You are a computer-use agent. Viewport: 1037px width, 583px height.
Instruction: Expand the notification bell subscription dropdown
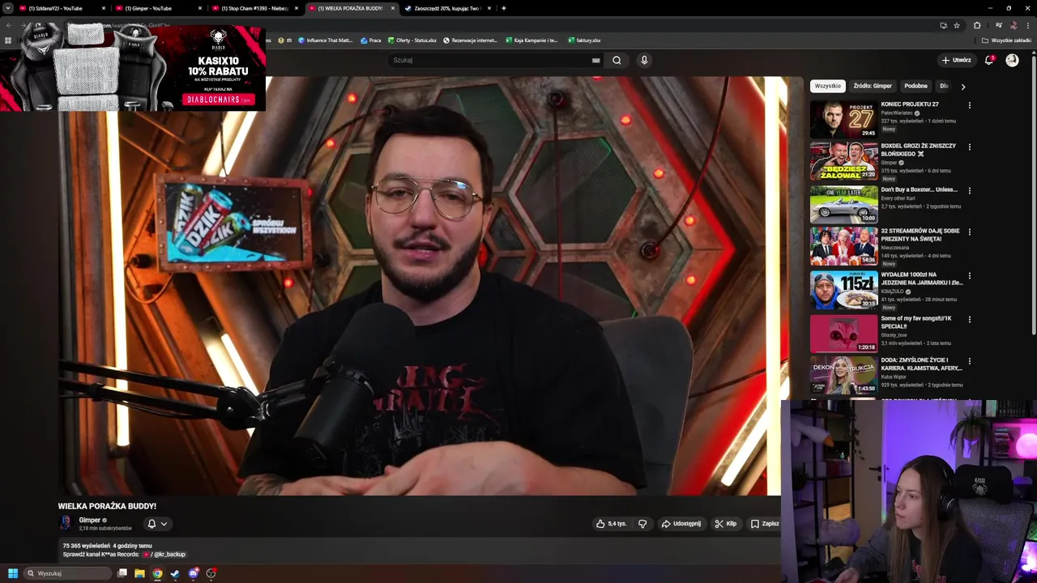[x=164, y=524]
